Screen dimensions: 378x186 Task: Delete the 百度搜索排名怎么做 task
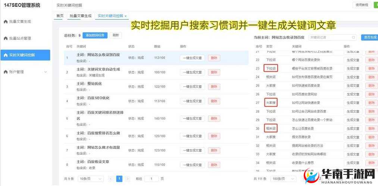214,136
